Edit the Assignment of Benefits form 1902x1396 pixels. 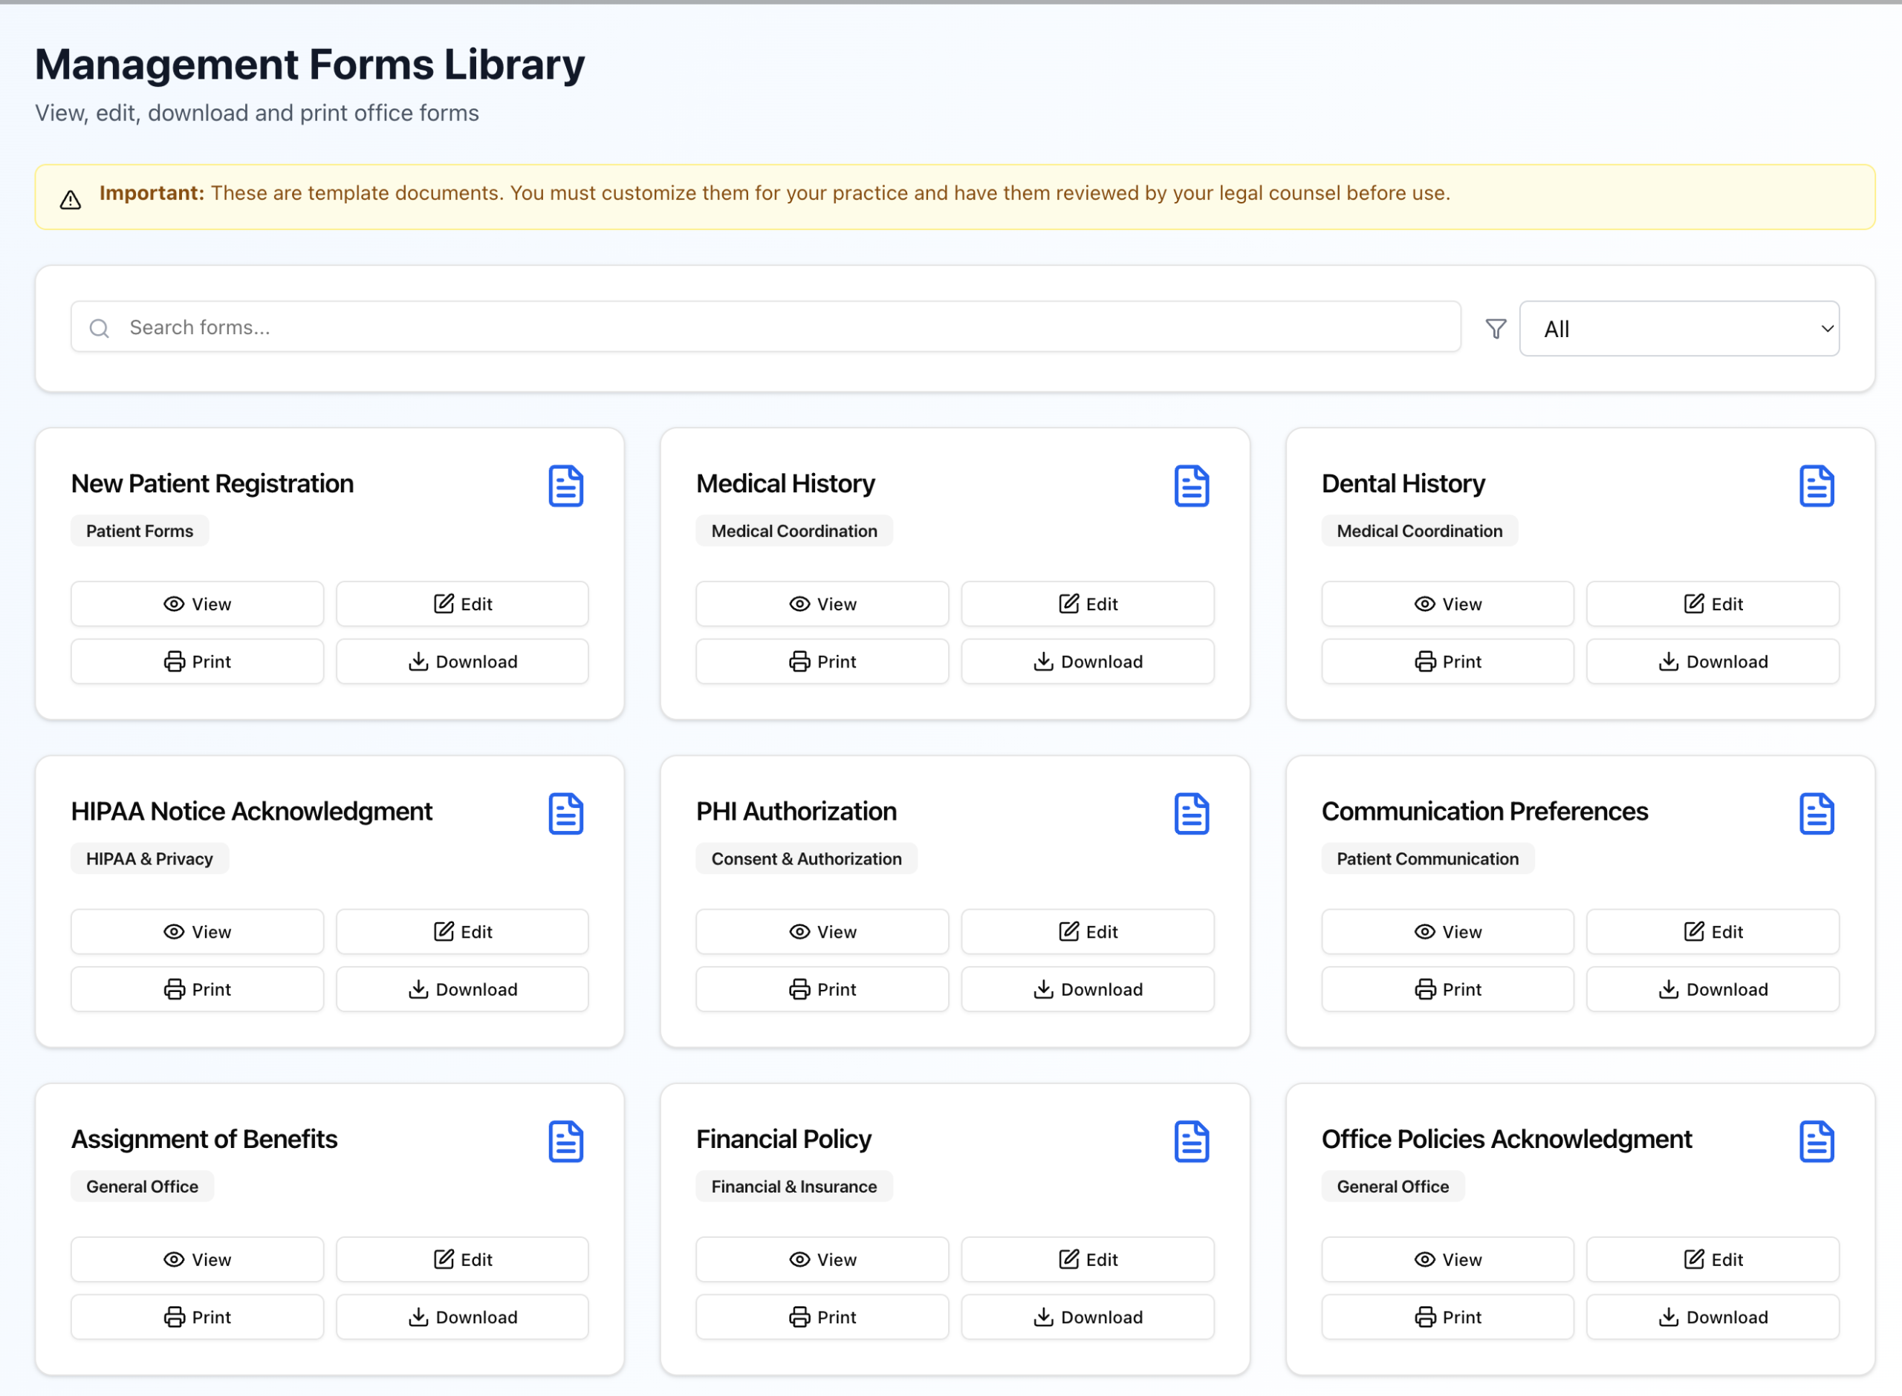[462, 1259]
